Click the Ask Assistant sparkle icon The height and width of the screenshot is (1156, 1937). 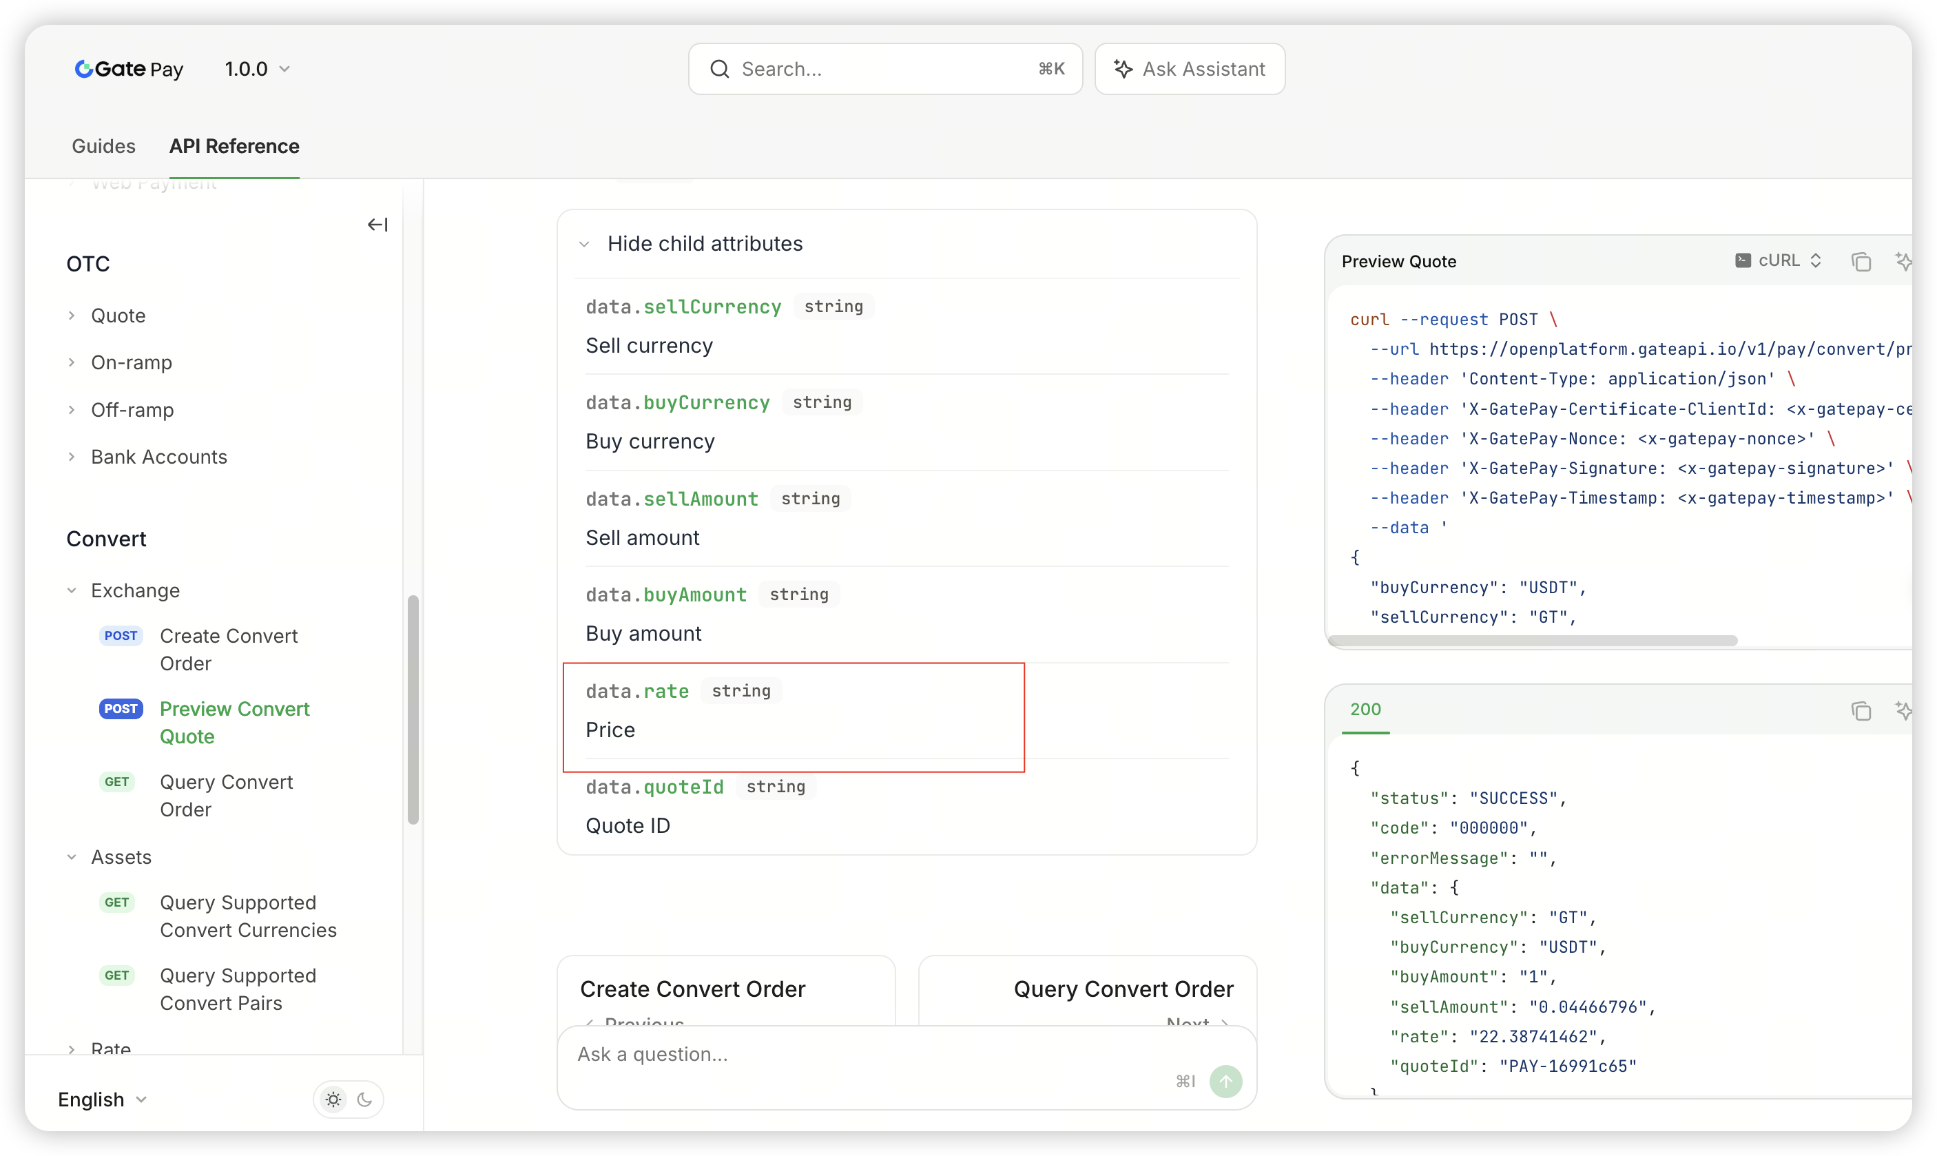(x=1122, y=70)
